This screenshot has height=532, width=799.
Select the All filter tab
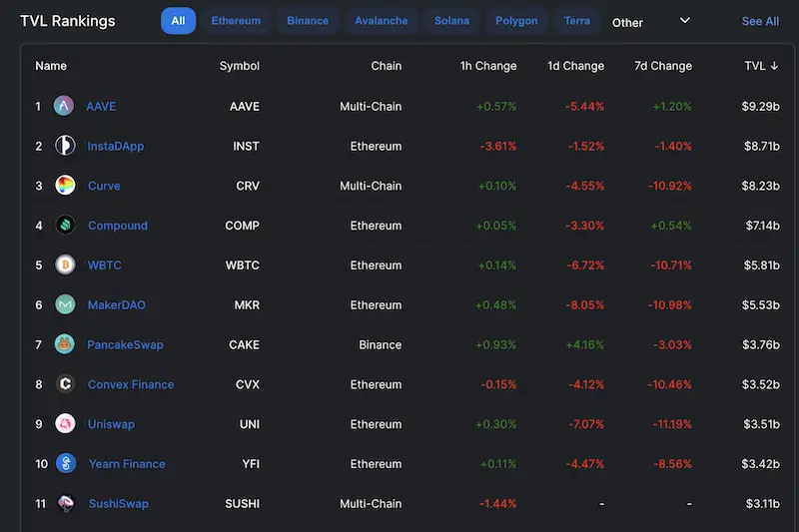pos(179,21)
